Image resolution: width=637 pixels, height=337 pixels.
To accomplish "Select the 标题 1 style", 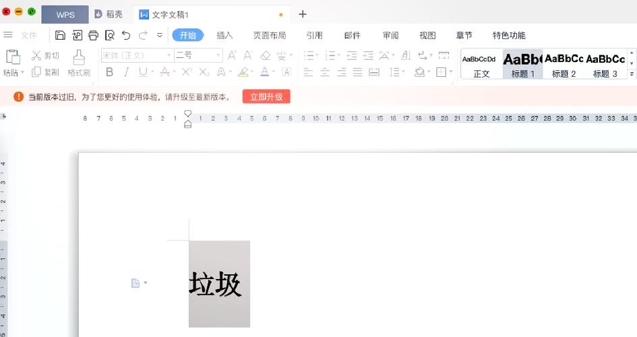I will 522,65.
